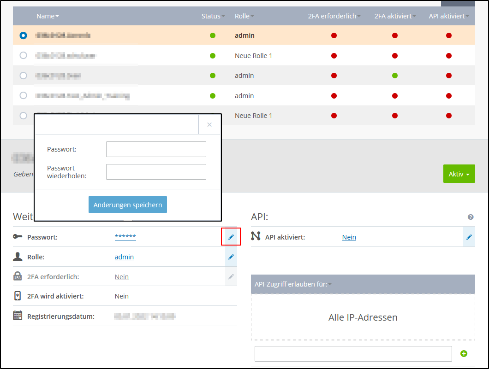Click the green 2FA aktiviert dot in third row

click(x=395, y=76)
